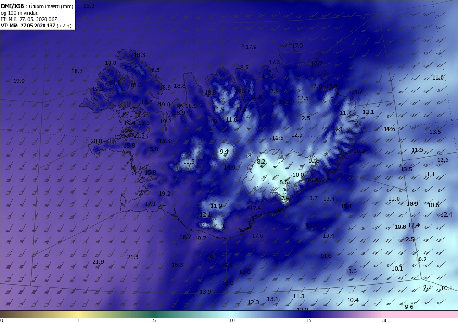458x324 pixels.
Task: Click the value '17.6' on the map
Action: coord(257,235)
